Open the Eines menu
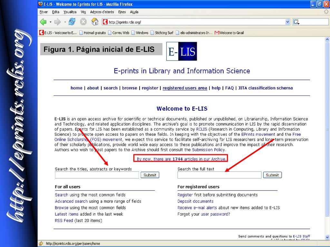This screenshot has height=247, width=330. point(122,12)
